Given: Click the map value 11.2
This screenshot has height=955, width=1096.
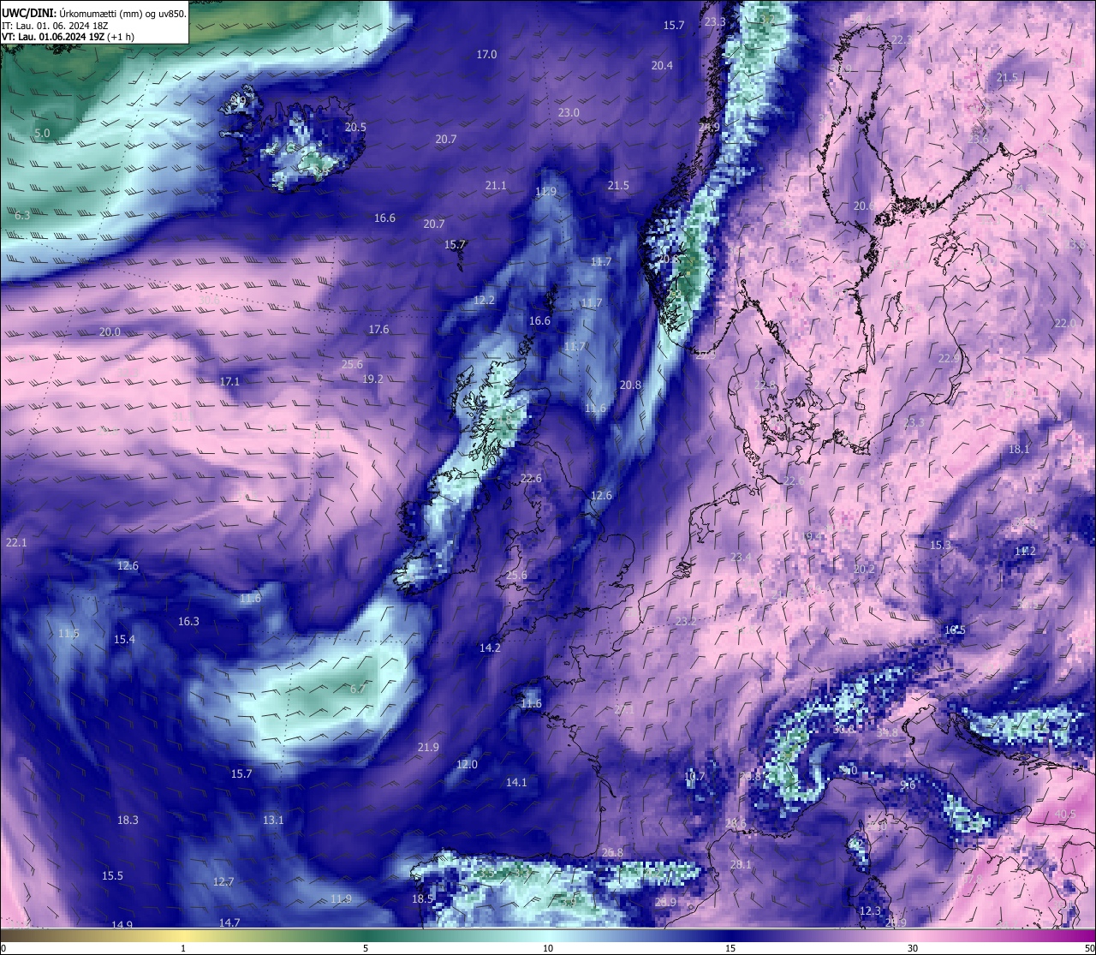Looking at the screenshot, I should [1025, 552].
